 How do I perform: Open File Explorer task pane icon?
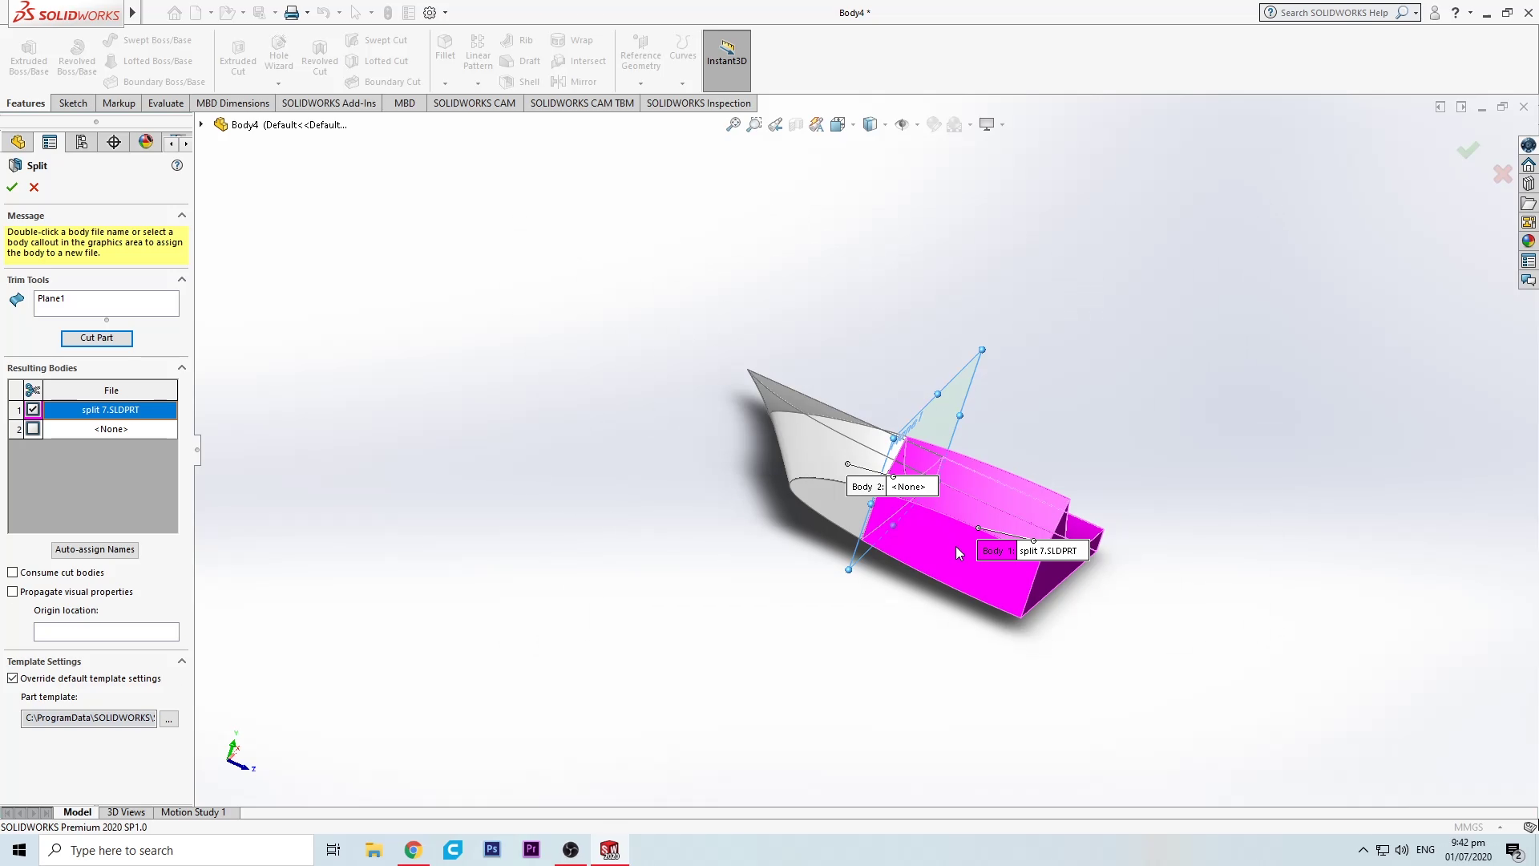coord(1529,203)
